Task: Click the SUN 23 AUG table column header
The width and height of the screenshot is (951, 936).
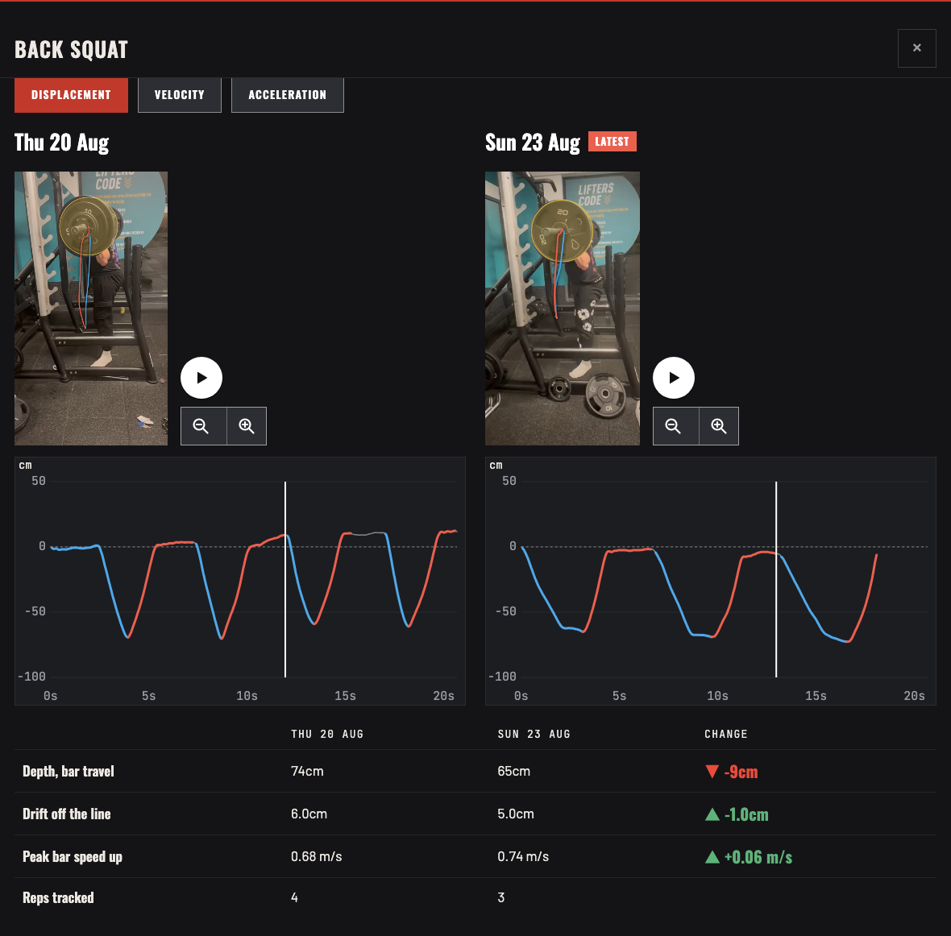Action: click(x=534, y=734)
